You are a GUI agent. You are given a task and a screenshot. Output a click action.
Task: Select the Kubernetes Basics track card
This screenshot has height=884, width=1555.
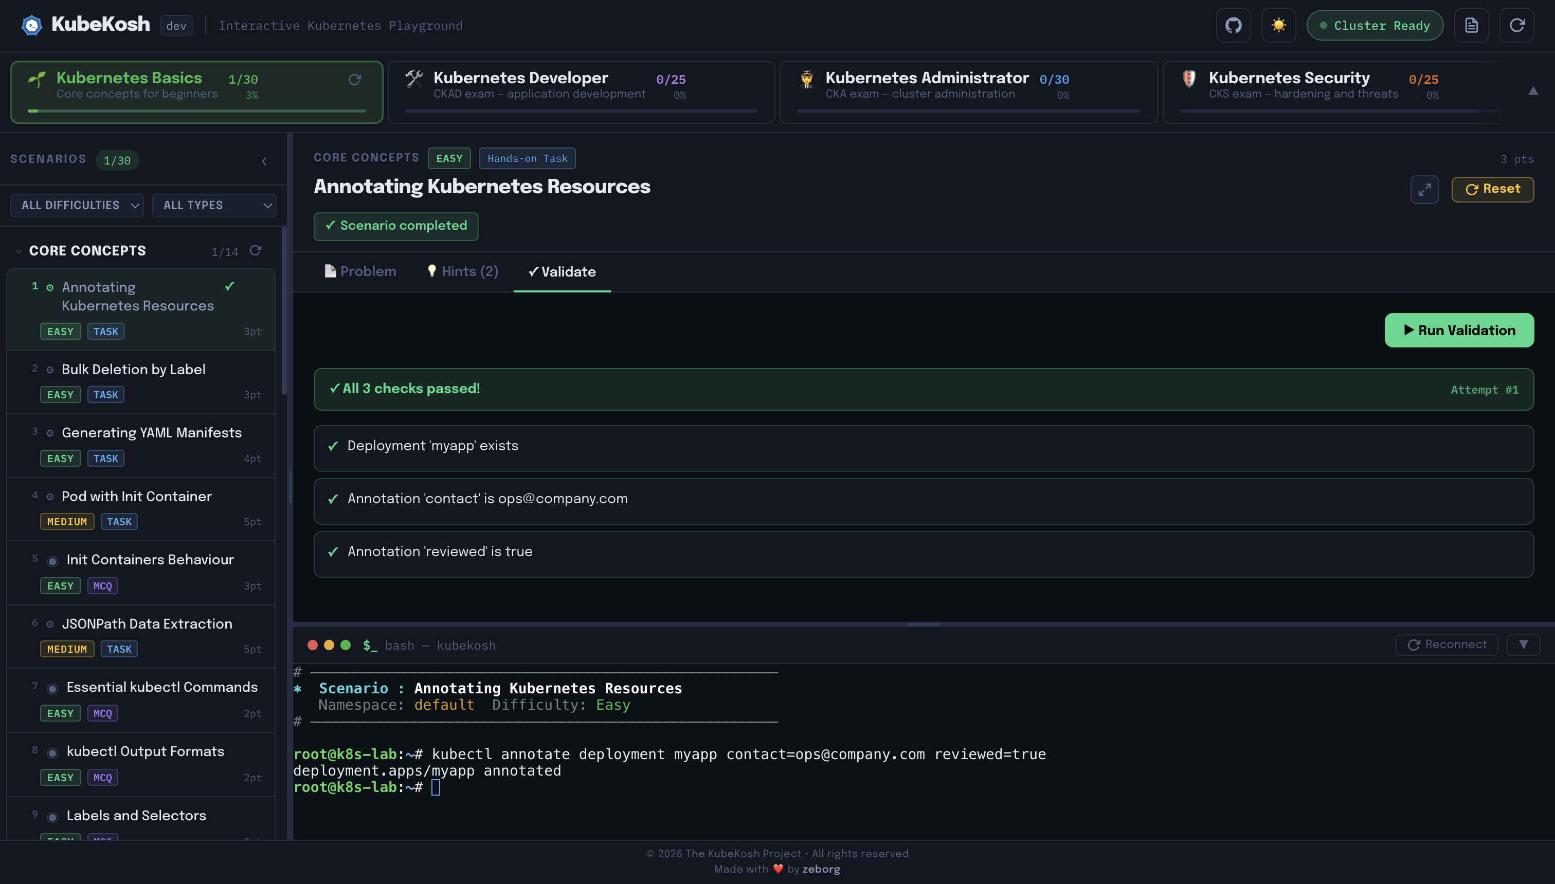tap(197, 93)
